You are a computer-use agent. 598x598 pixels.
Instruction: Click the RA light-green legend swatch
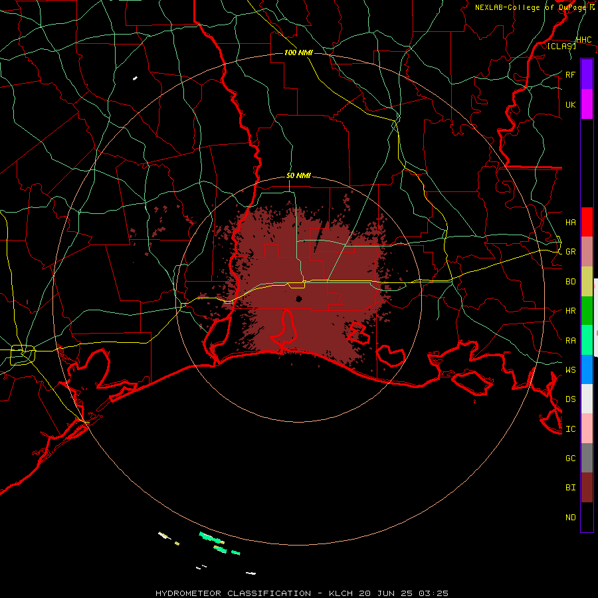587,340
